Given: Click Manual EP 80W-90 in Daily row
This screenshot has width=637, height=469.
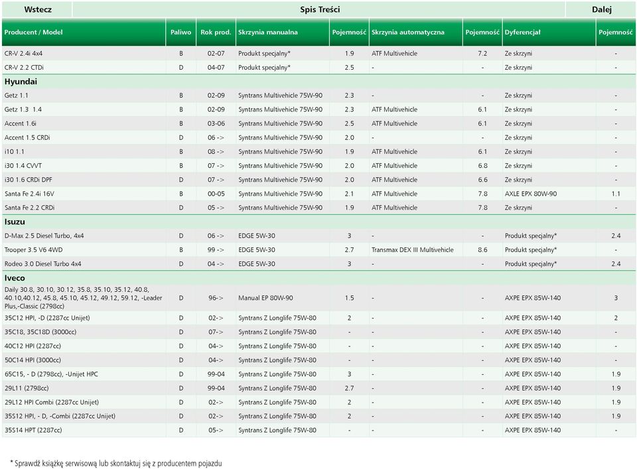Looking at the screenshot, I should point(265,298).
